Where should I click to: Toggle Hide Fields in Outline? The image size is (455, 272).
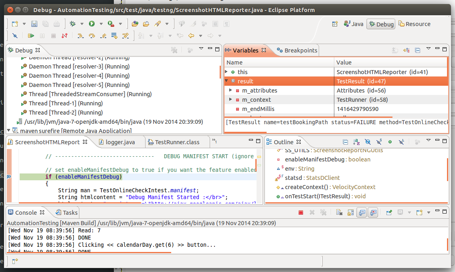[x=368, y=142]
